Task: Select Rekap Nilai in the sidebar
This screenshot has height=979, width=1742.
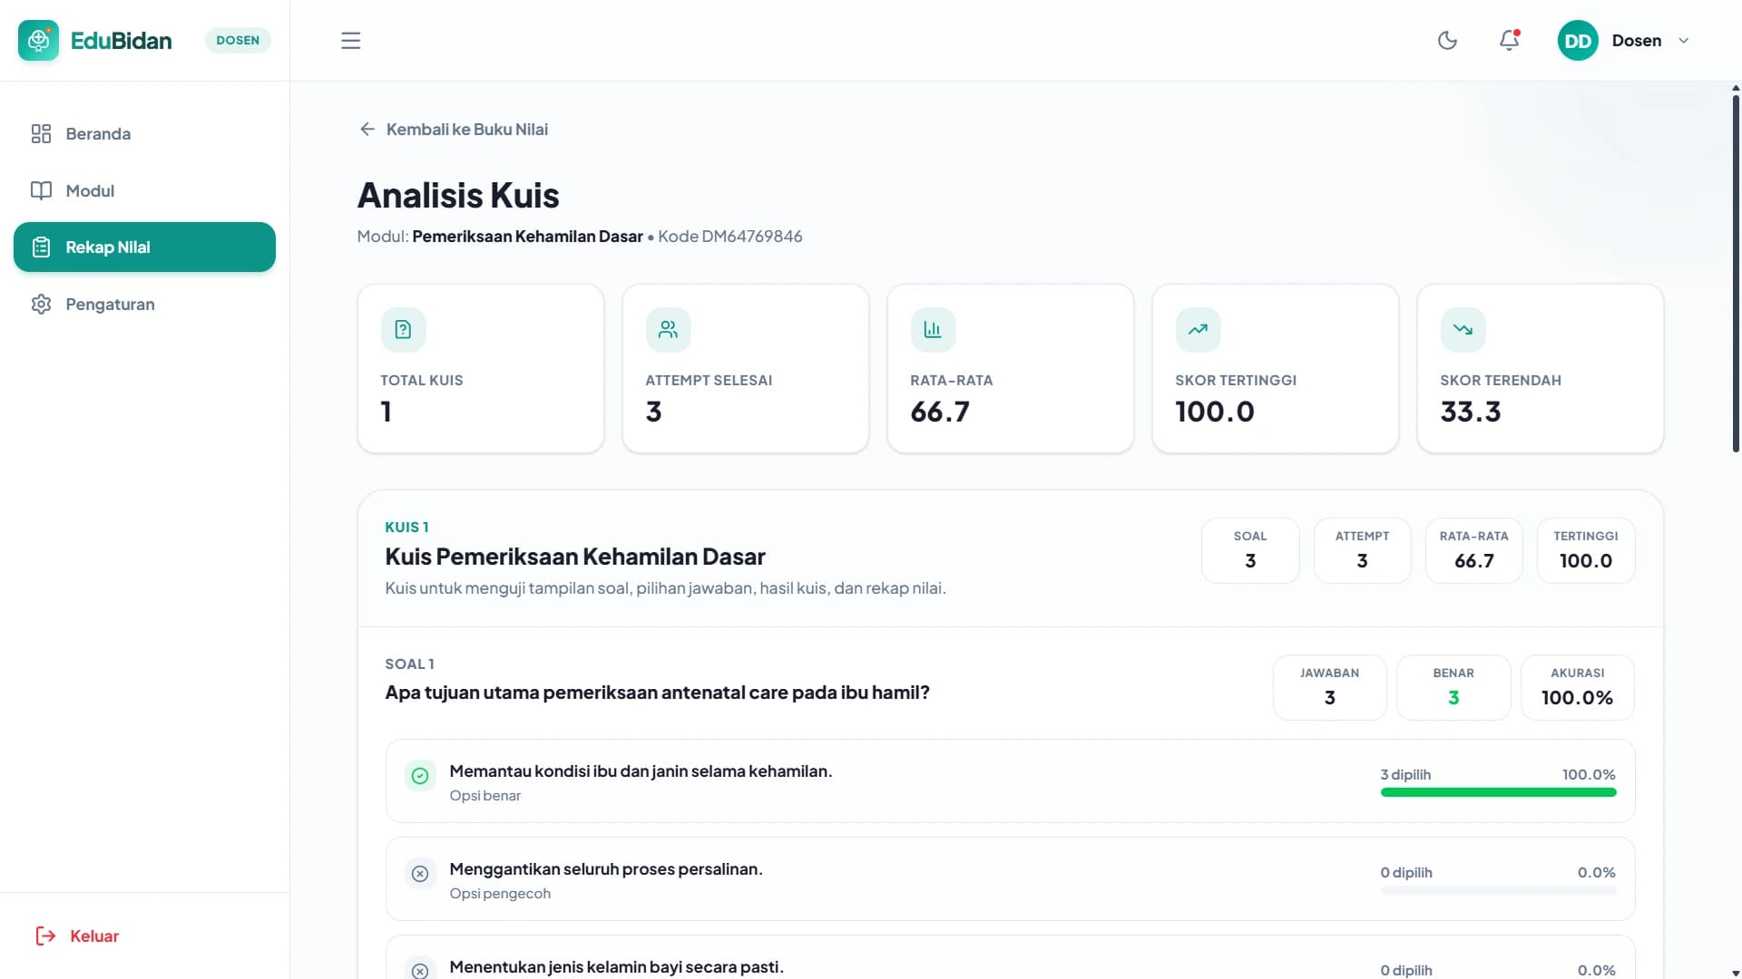Action: pos(144,247)
